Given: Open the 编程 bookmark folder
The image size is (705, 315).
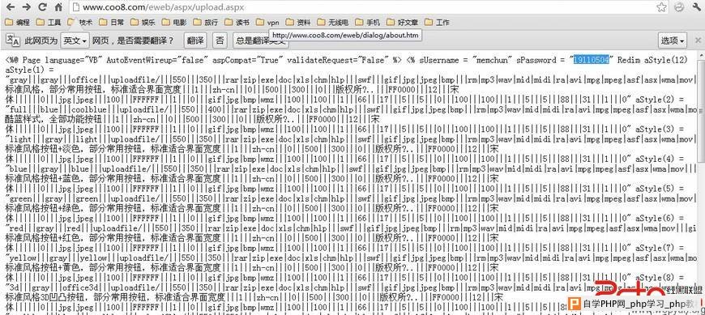Looking at the screenshot, I should (x=18, y=22).
